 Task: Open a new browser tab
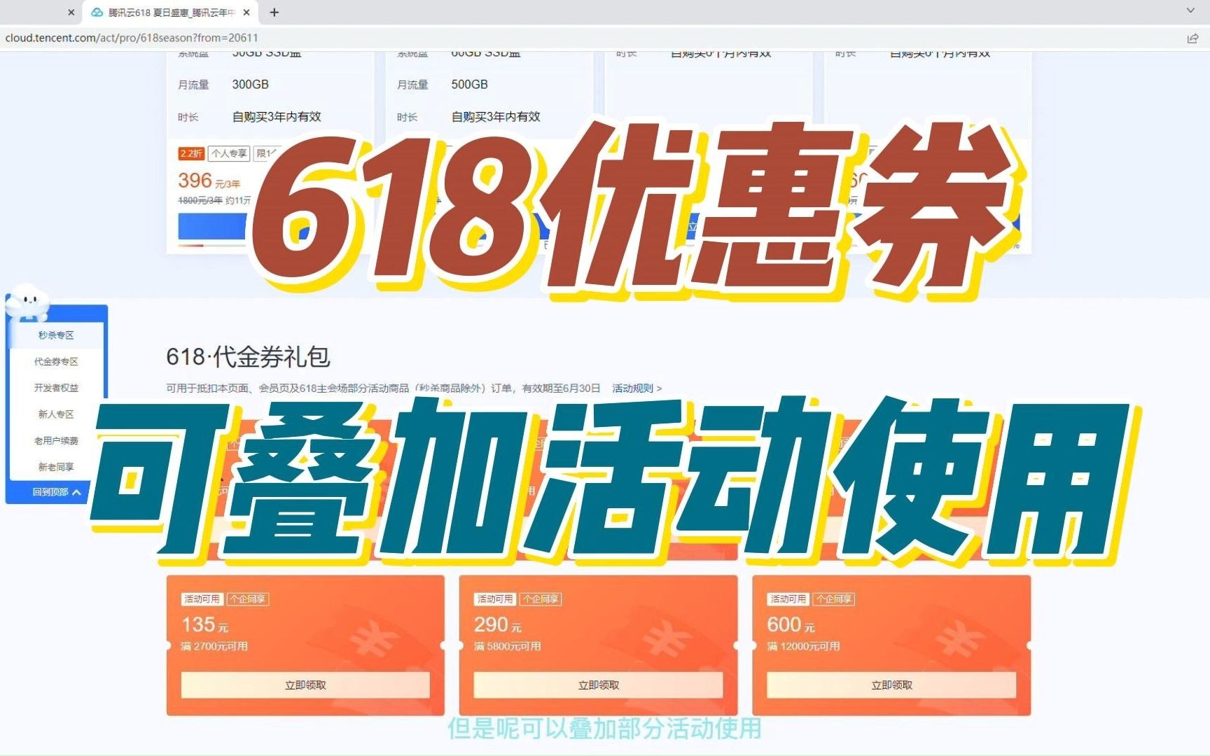click(274, 13)
